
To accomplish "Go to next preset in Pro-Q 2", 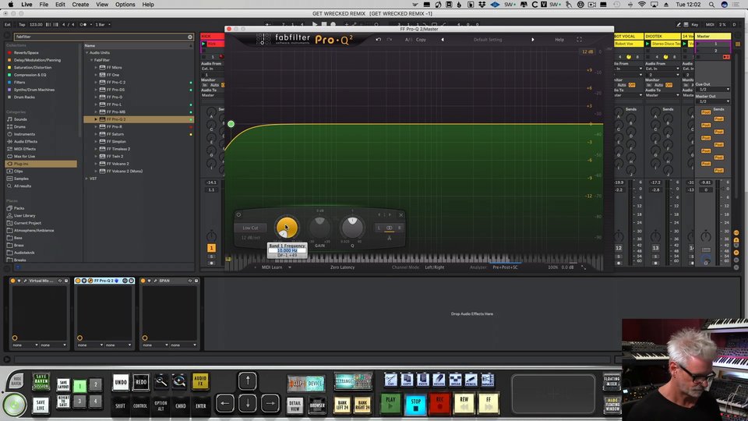I will point(533,40).
